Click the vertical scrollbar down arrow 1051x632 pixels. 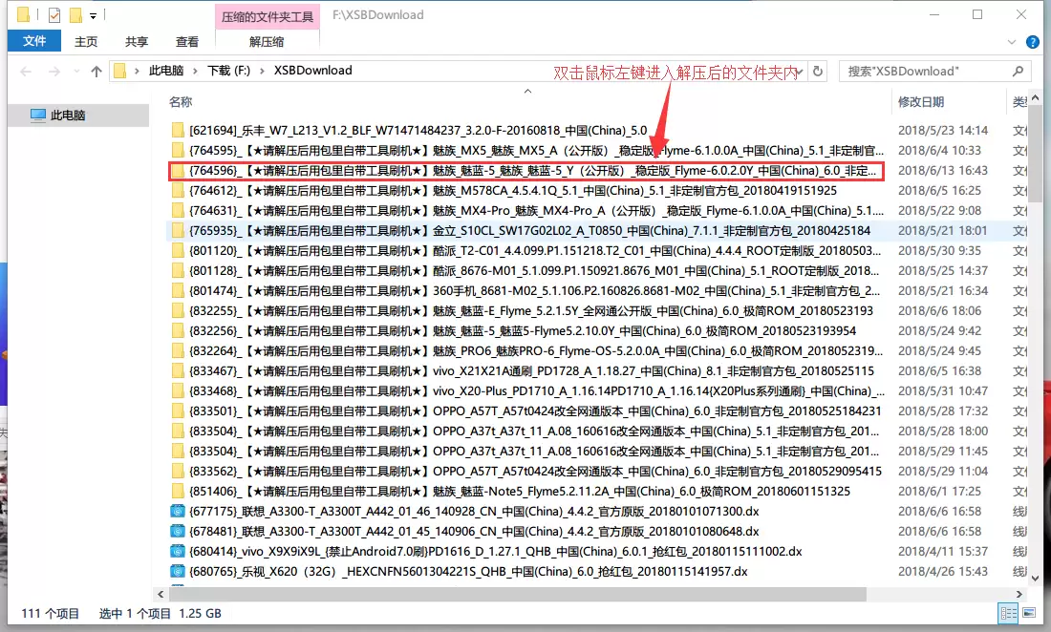[x=1036, y=578]
